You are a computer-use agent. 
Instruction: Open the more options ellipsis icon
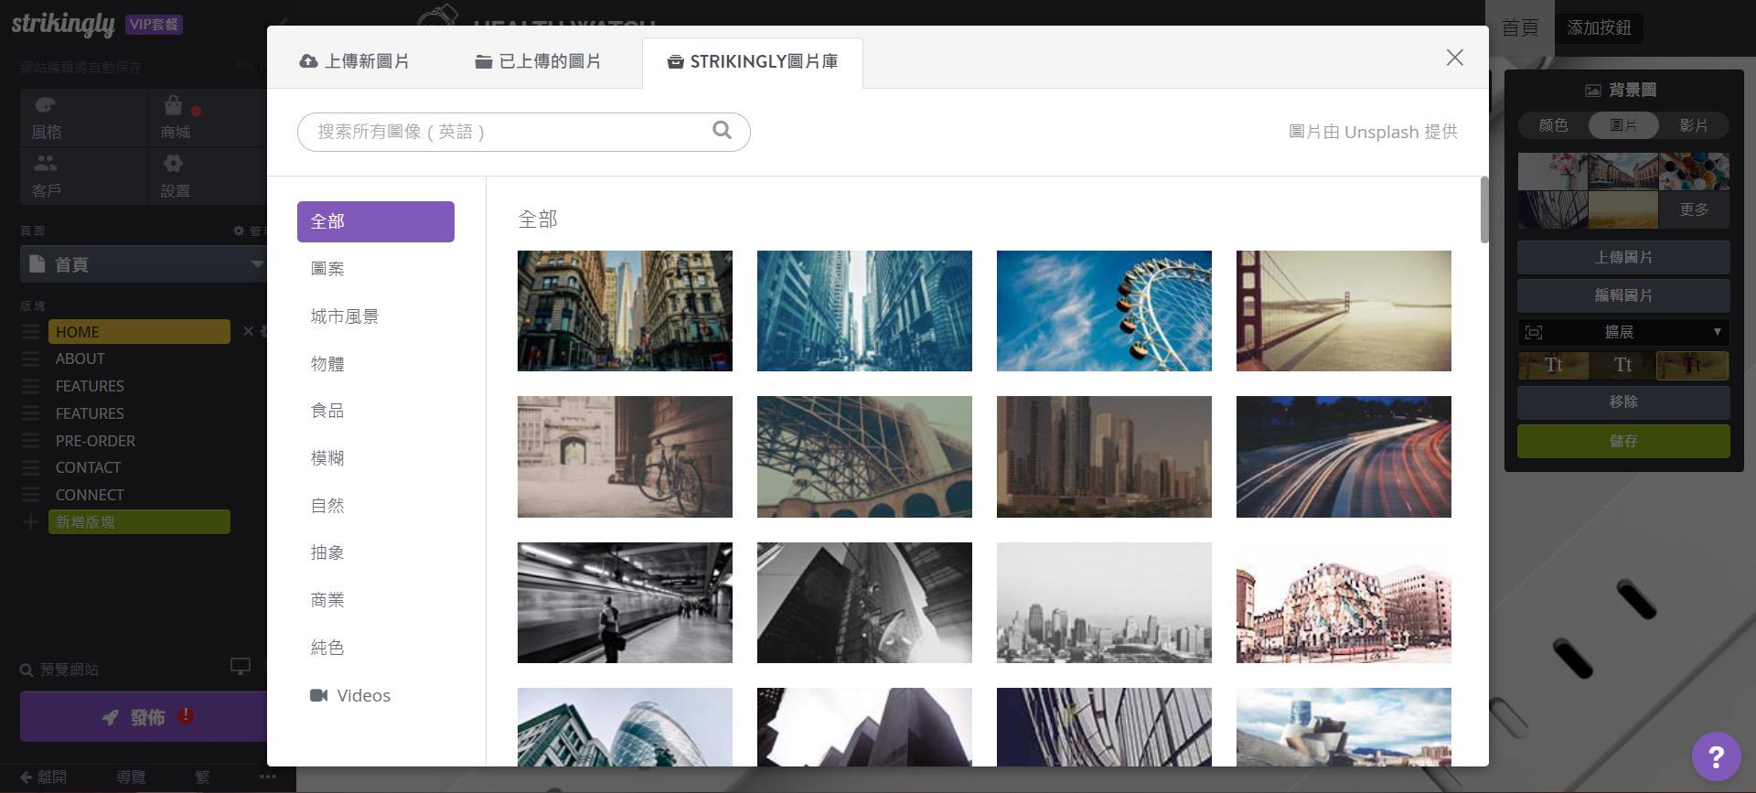click(267, 777)
